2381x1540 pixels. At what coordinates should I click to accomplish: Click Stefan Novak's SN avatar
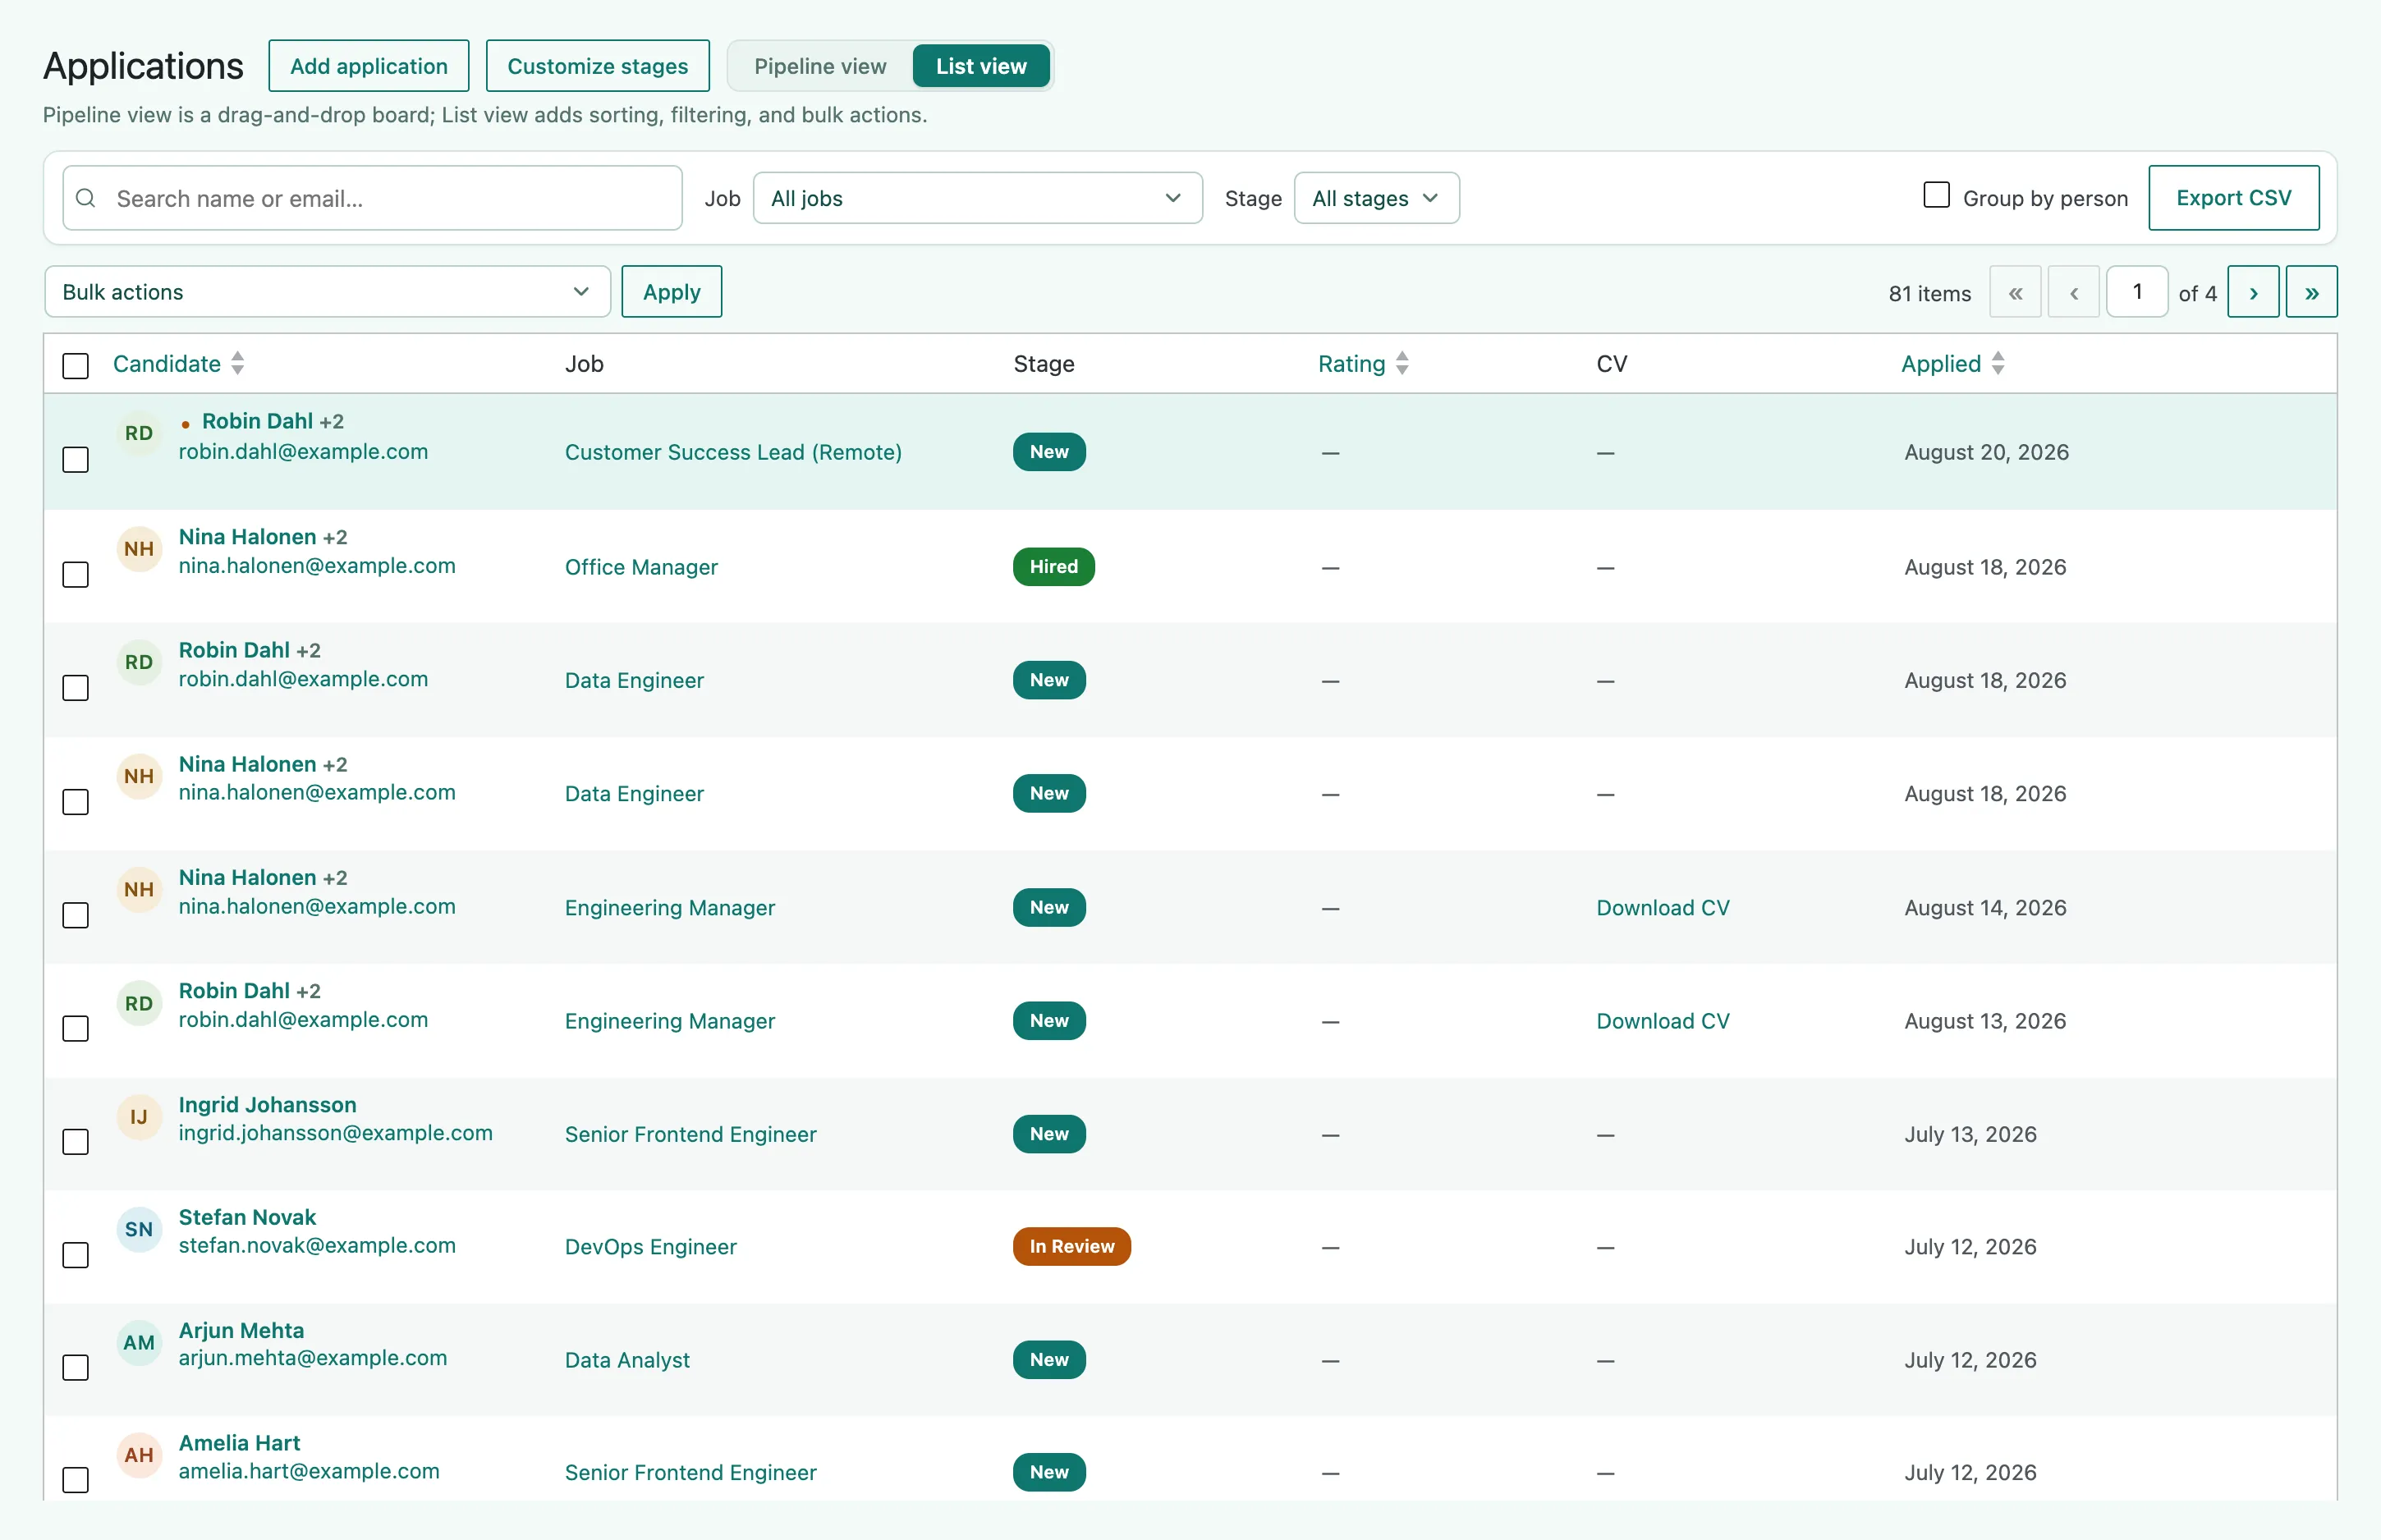(x=139, y=1230)
